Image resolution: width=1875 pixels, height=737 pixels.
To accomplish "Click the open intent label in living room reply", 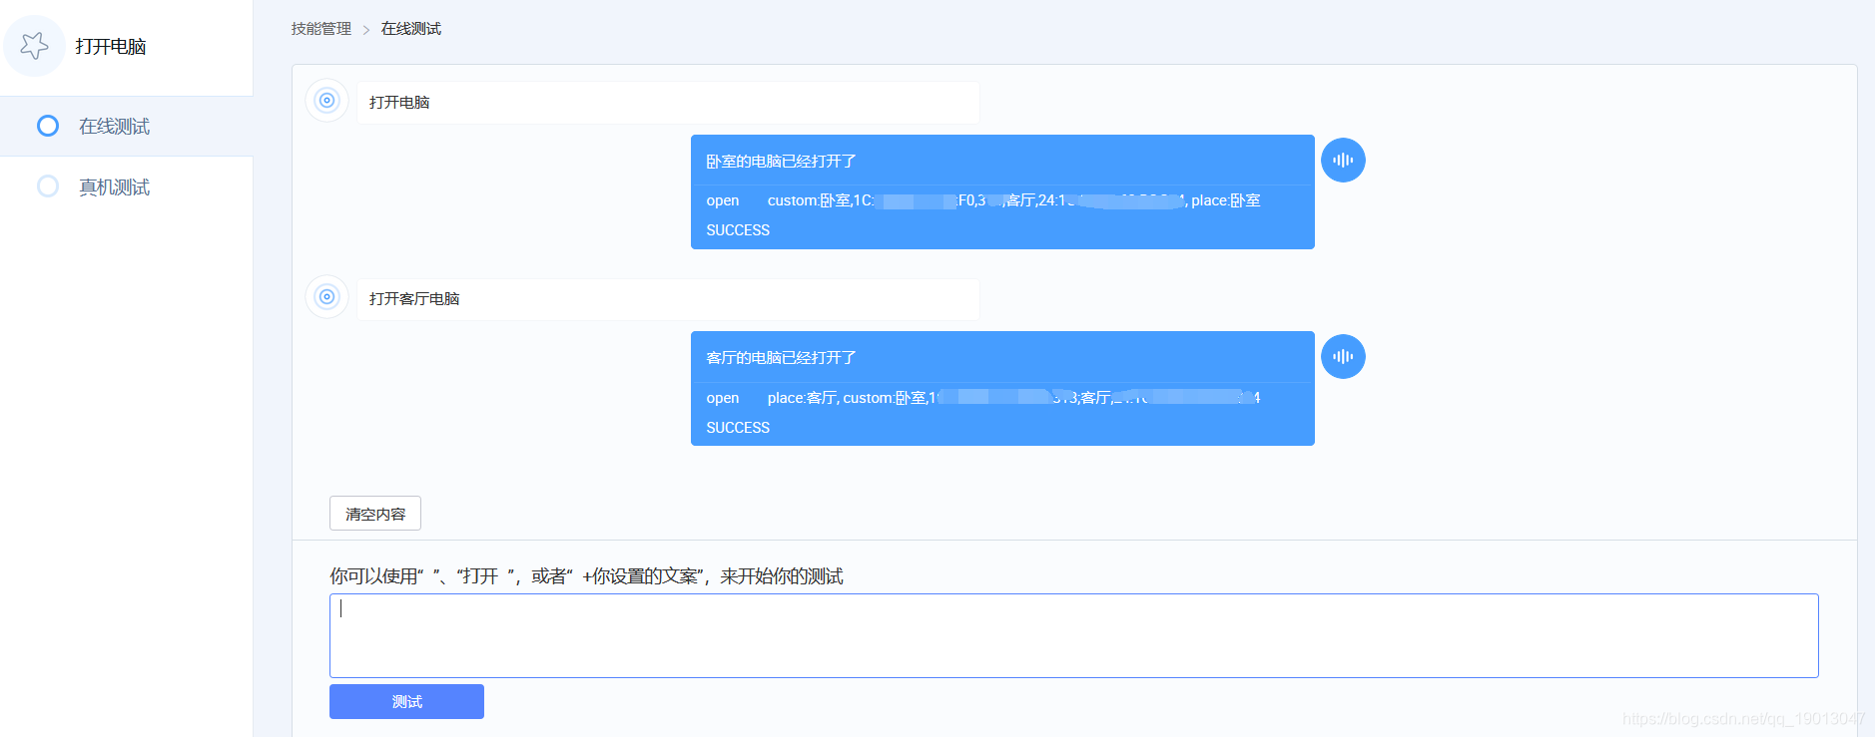I will pyautogui.click(x=723, y=398).
